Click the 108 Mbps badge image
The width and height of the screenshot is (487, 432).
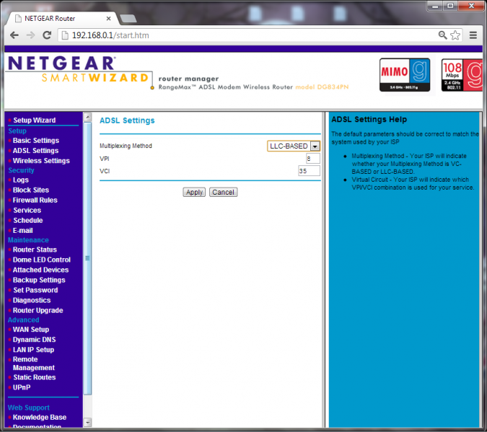(462, 75)
